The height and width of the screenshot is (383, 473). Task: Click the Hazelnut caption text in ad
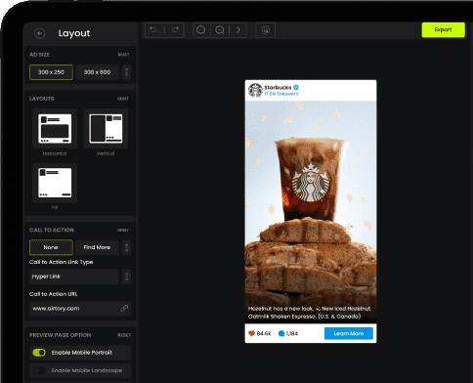click(x=309, y=313)
